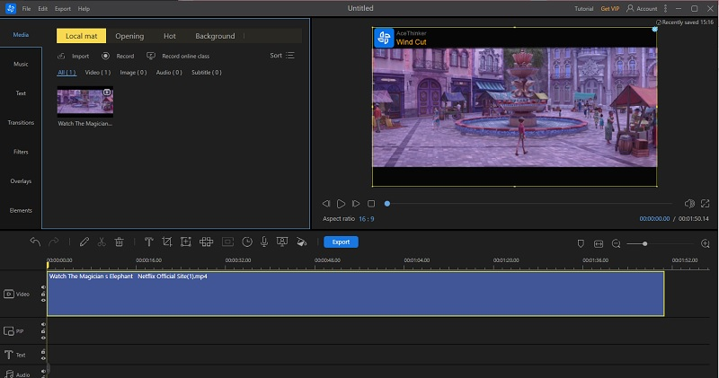Lock the Video track
This screenshot has width=719, height=378.
[x=43, y=294]
